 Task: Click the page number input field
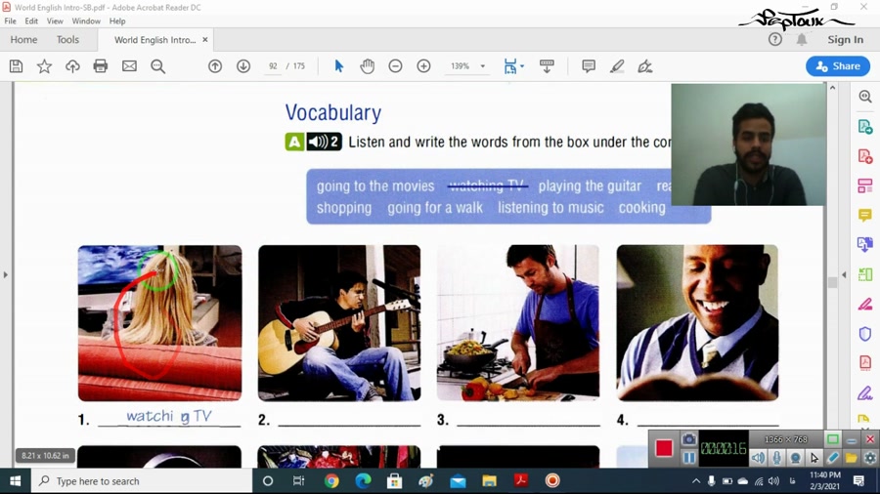[273, 66]
